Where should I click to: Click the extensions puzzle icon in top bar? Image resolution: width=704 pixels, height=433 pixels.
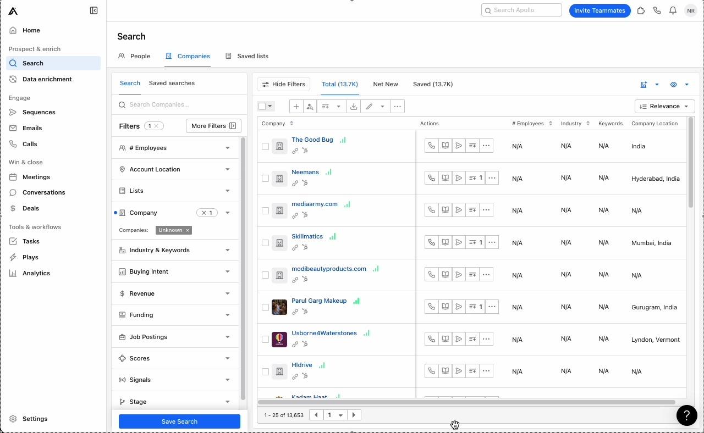641,10
